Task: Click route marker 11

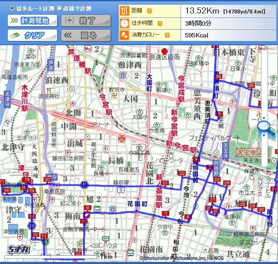Action: (44, 236)
